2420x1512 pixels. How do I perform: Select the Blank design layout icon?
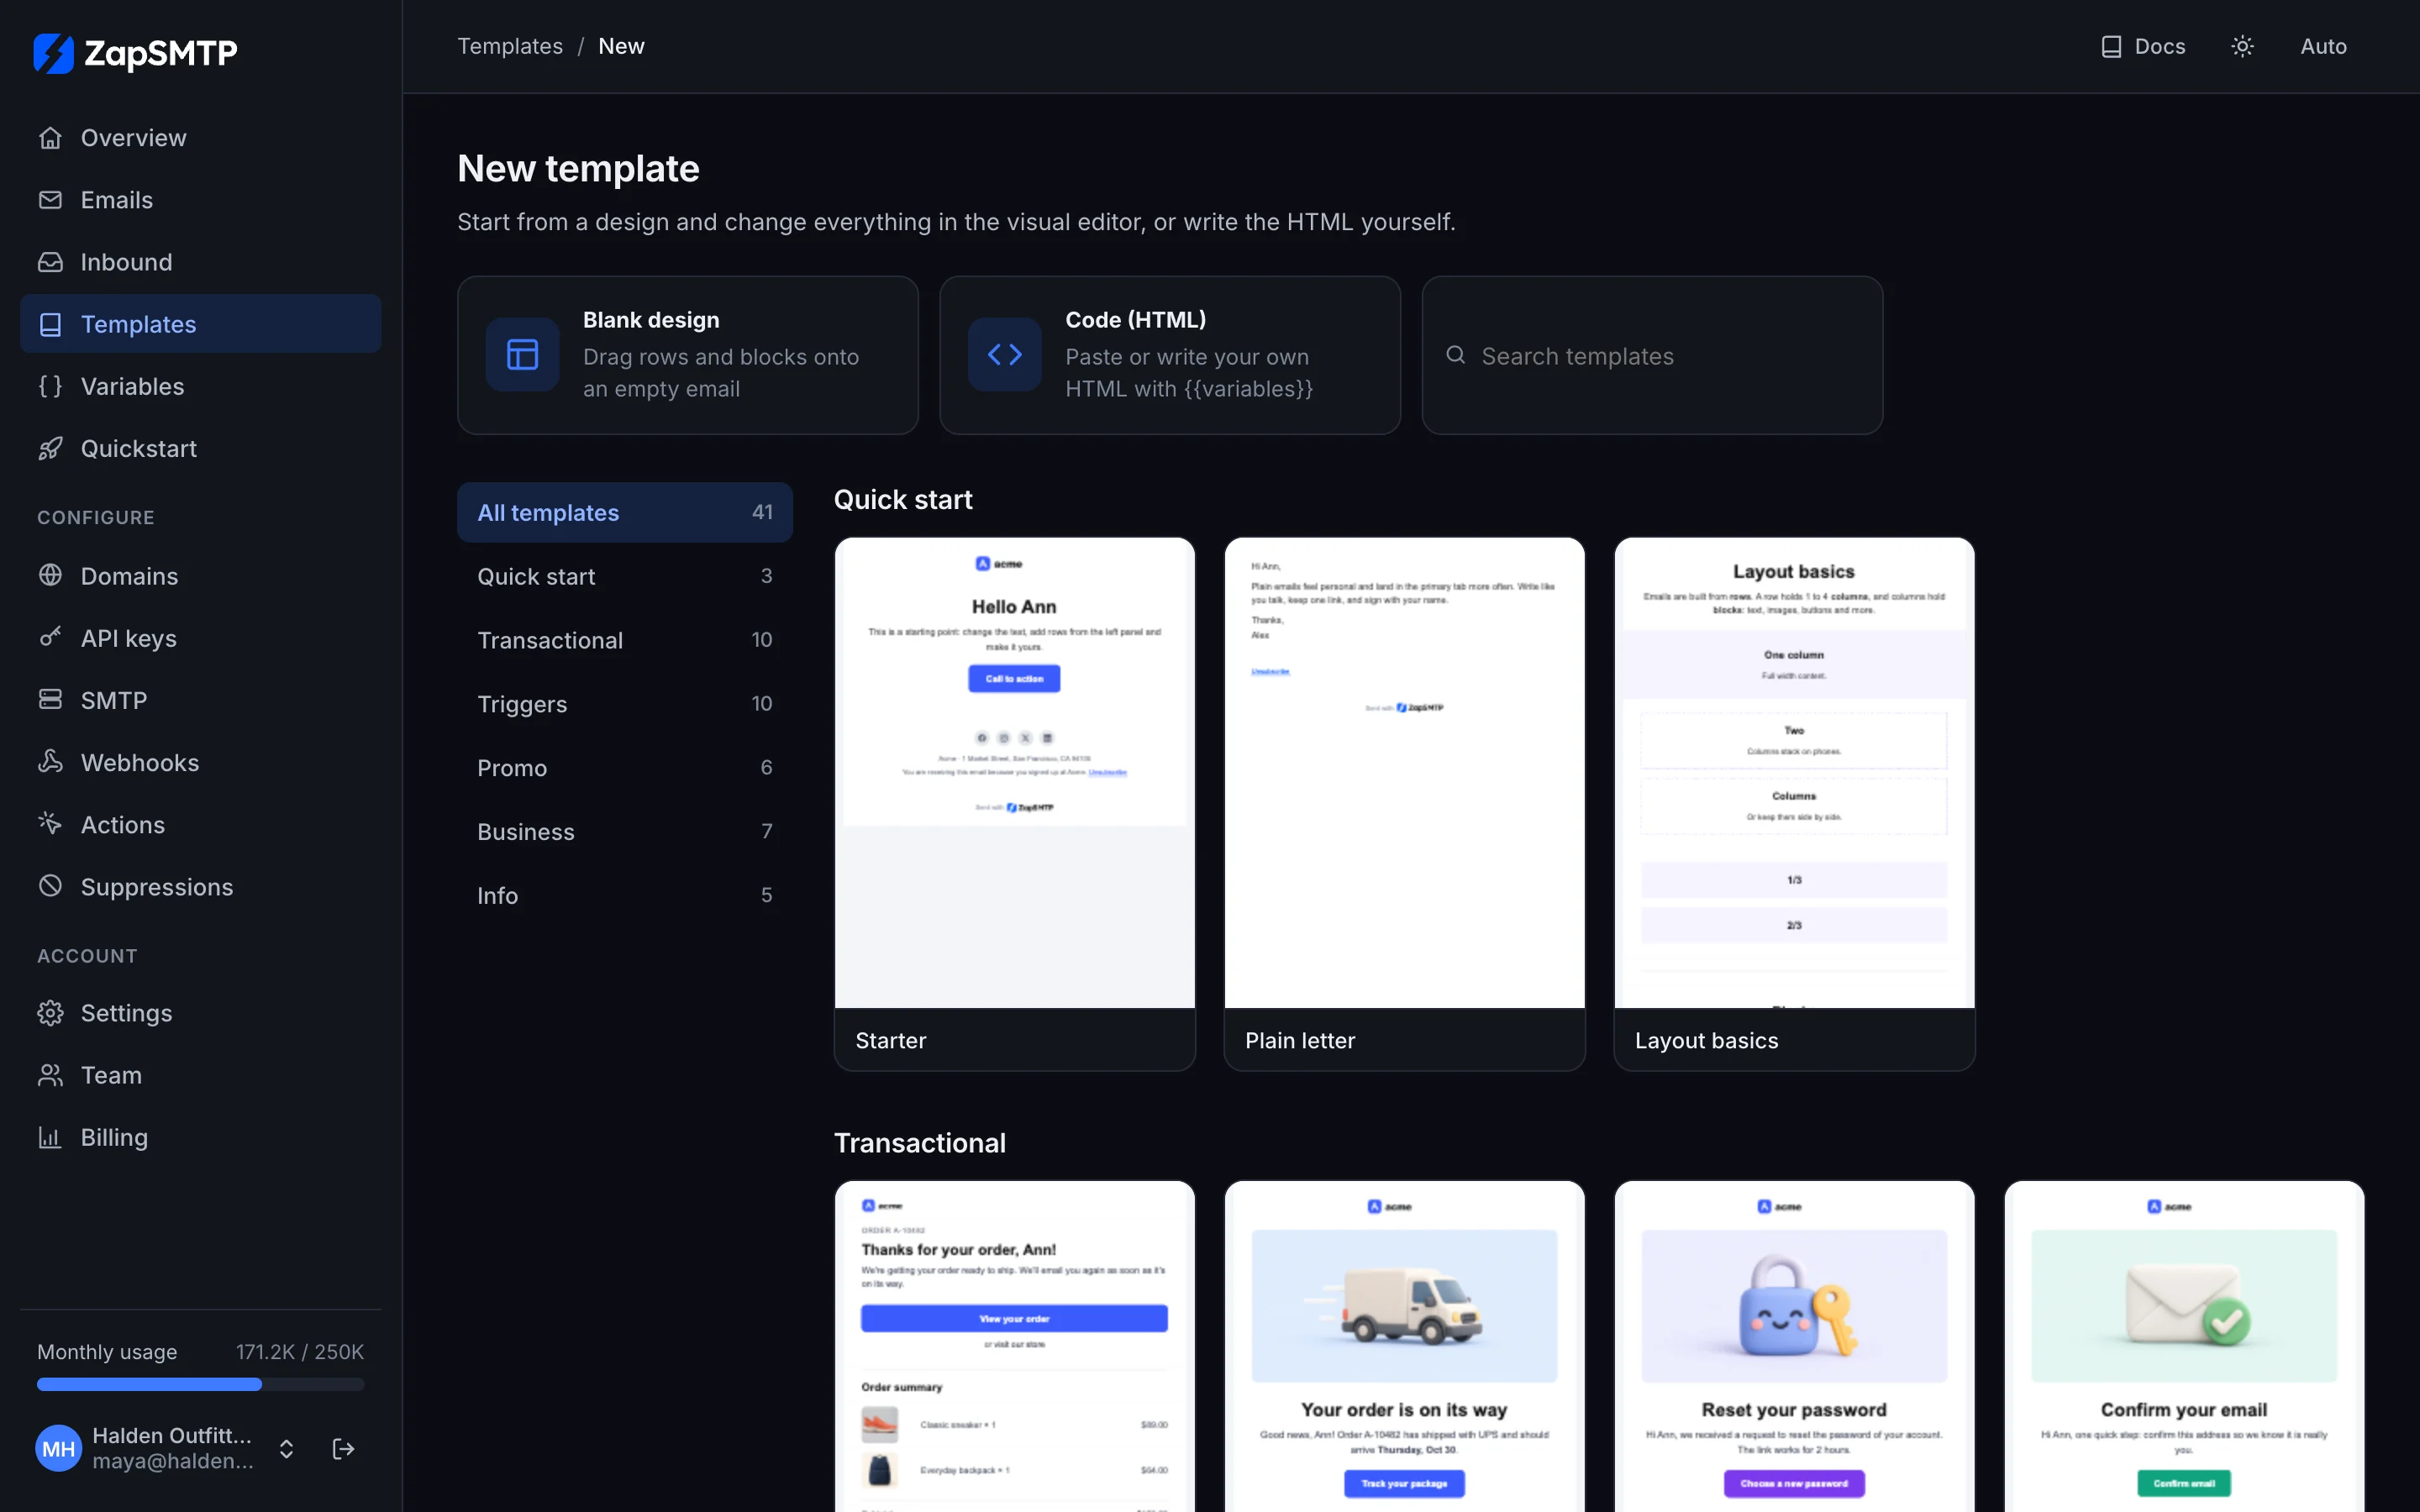[522, 354]
